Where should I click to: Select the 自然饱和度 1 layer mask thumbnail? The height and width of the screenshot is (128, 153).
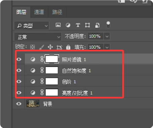coord(52,70)
